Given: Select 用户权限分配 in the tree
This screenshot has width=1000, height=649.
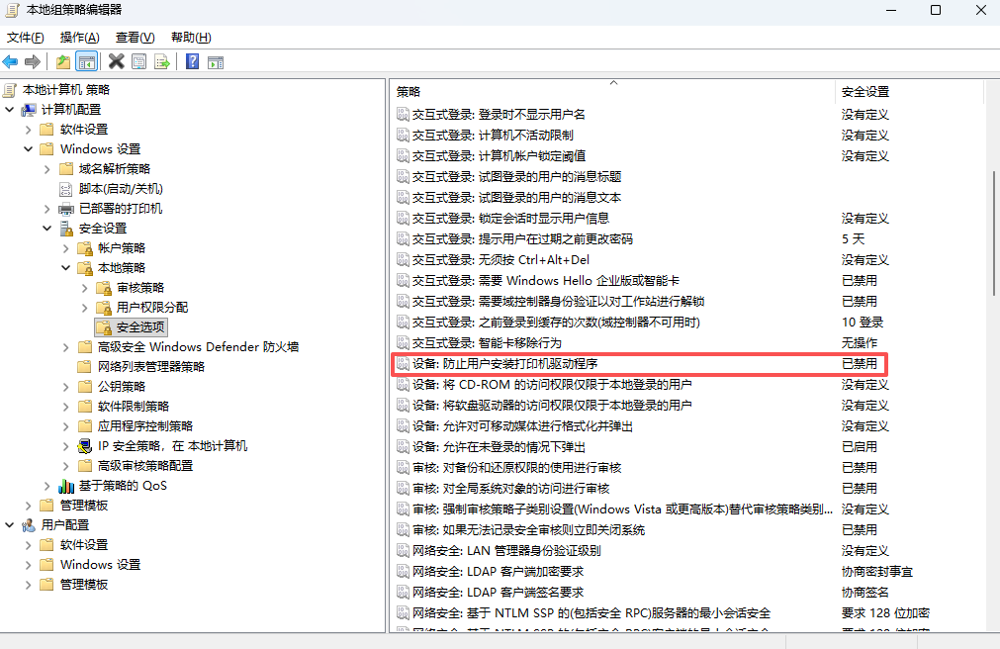Looking at the screenshot, I should (151, 308).
